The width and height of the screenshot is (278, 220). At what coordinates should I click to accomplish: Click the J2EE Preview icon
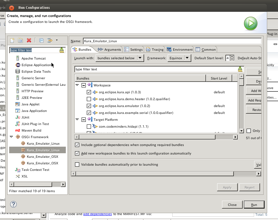tap(18, 98)
